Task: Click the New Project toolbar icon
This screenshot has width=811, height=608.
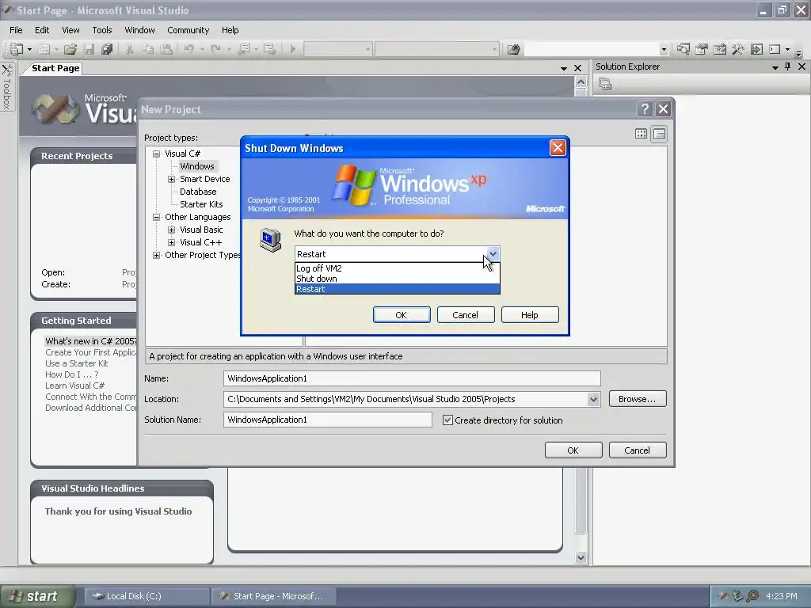Action: coord(17,49)
